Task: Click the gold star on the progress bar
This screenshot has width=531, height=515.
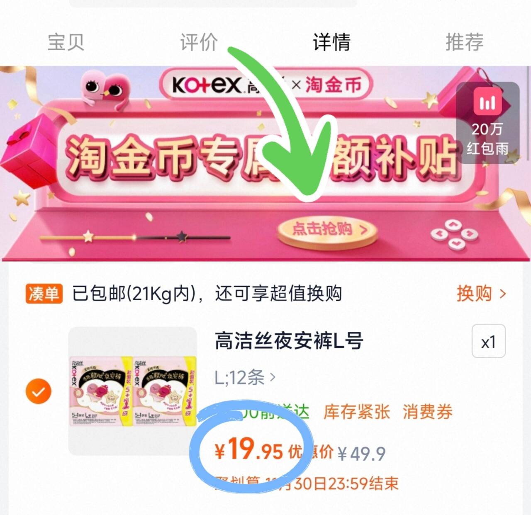Action: 88,236
